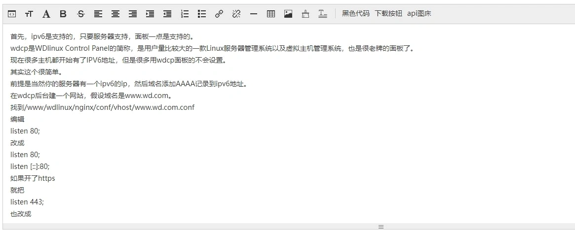
Task: Insert a bulleted list
Action: tap(202, 14)
